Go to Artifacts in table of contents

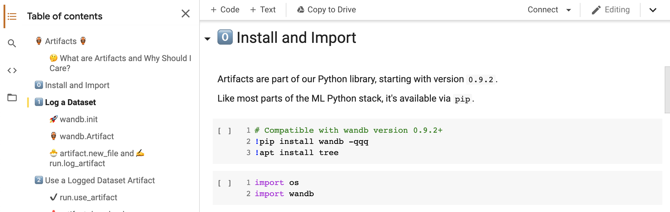coord(61,41)
